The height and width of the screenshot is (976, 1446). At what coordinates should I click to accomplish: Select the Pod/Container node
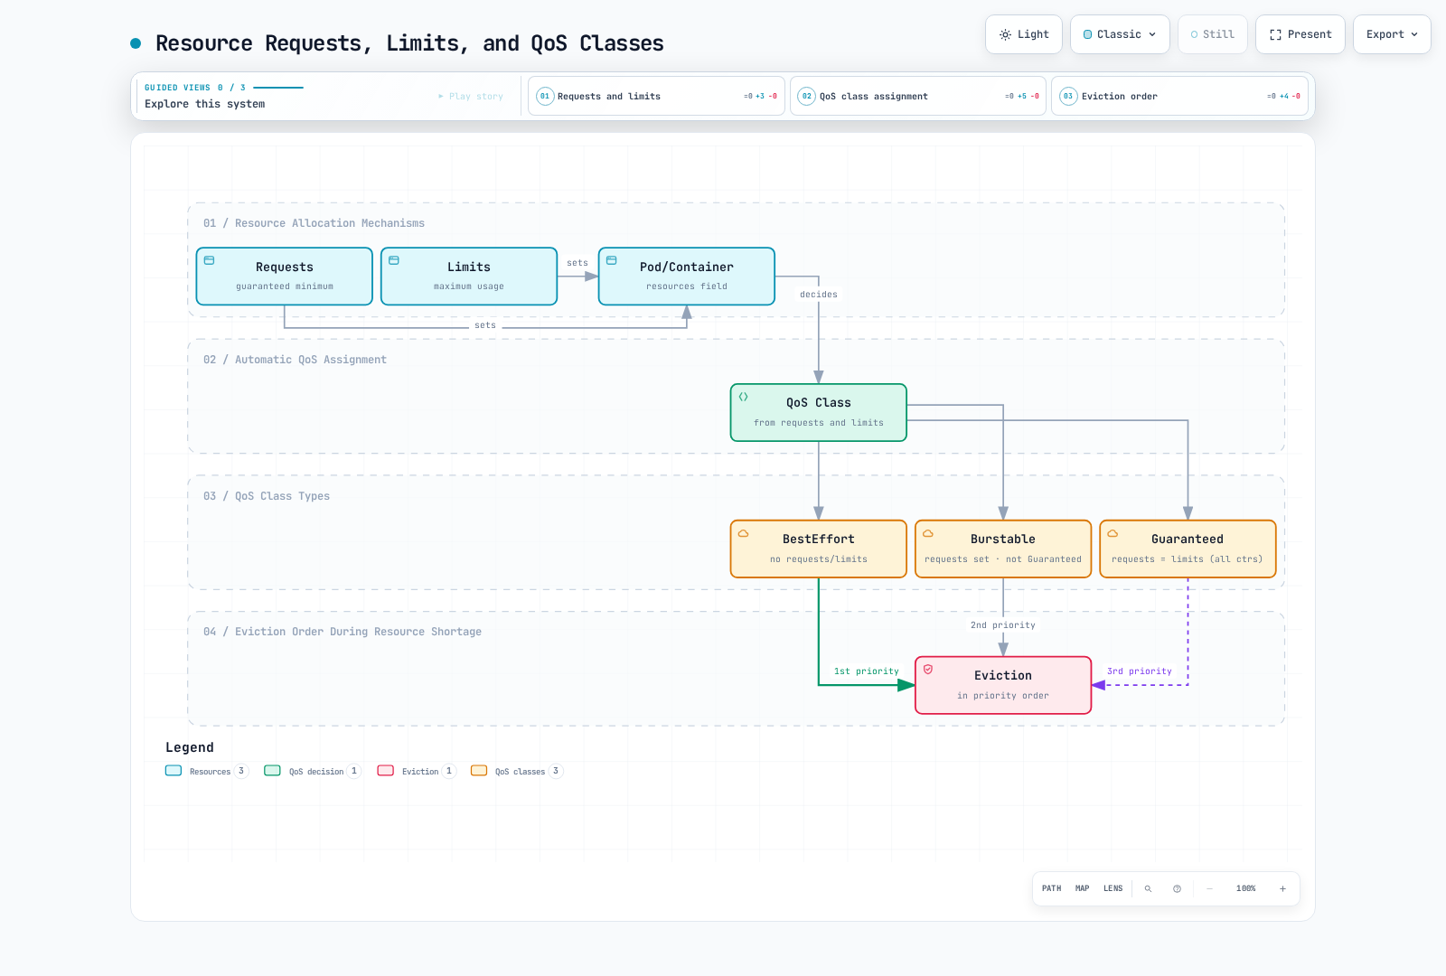[687, 277]
